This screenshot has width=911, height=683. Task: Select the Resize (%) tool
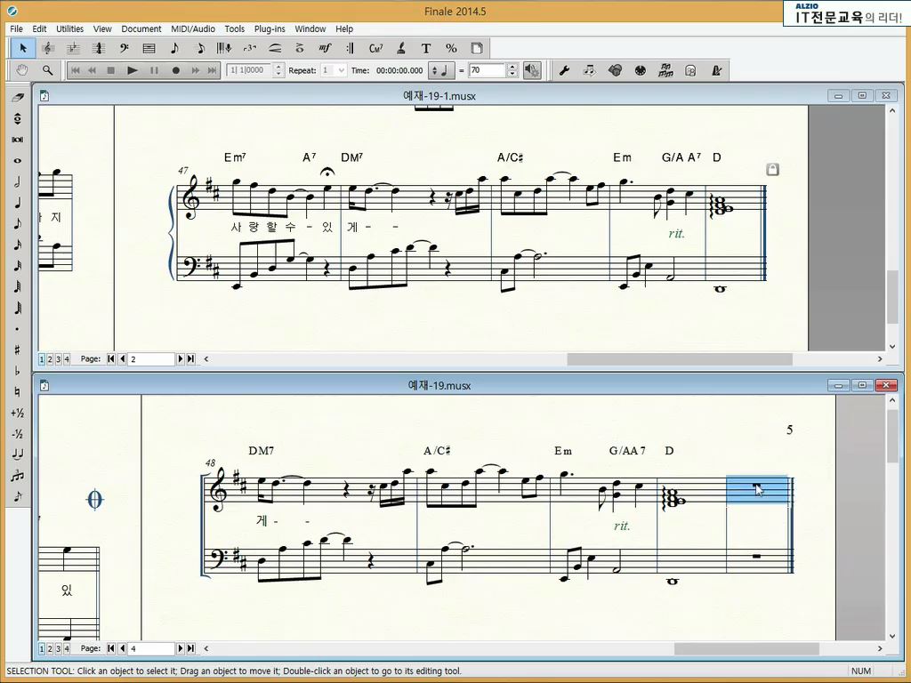(x=451, y=48)
